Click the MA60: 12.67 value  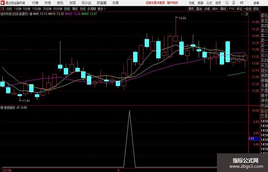tap(89, 14)
